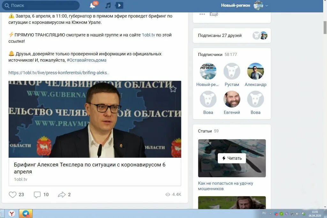Image resolution: width=327 pixels, height=218 pixels.
Task: Open Yandex Browser from the taskbar
Action: click(x=12, y=214)
